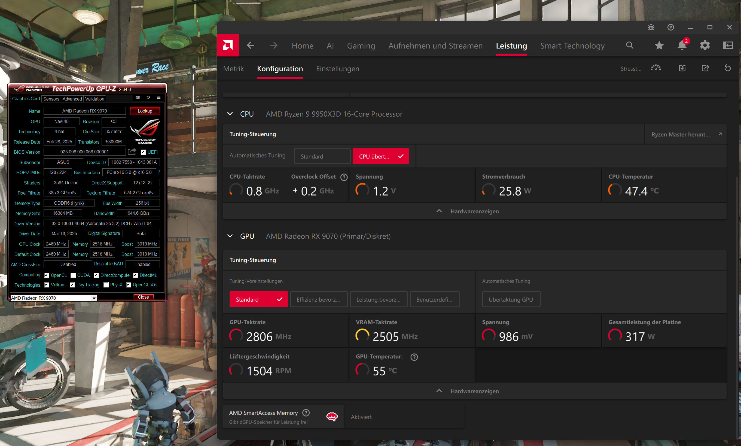The height and width of the screenshot is (446, 741).
Task: Toggle the CUDA checkbox
Action: (73, 275)
